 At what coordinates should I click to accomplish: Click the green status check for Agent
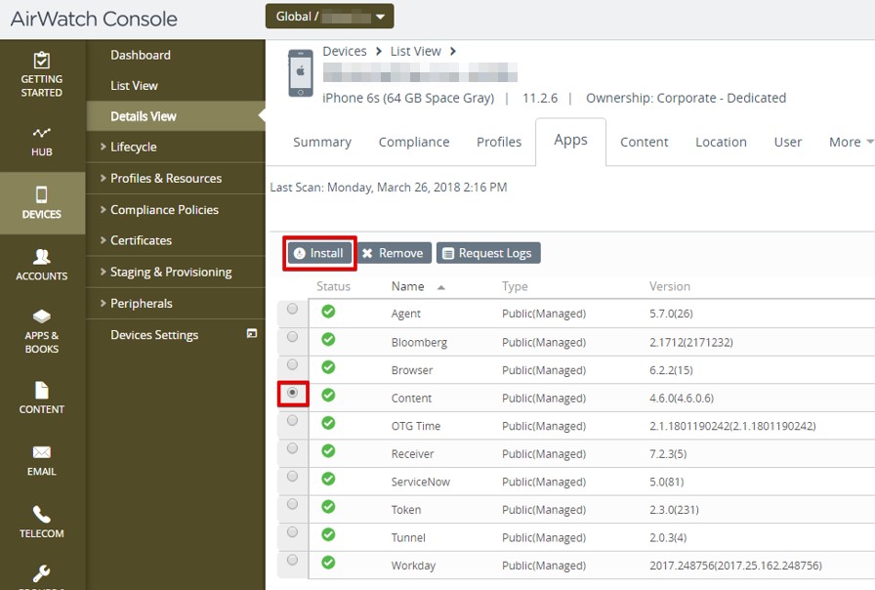tap(328, 312)
